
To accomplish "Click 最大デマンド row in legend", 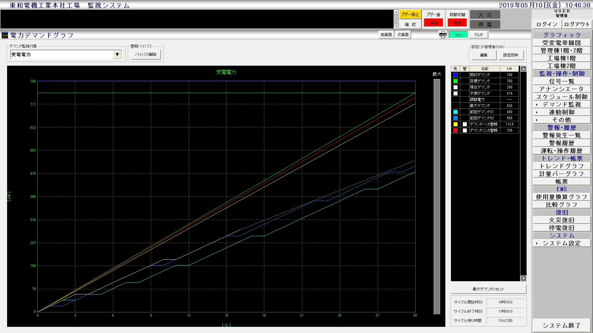I will coord(485,106).
